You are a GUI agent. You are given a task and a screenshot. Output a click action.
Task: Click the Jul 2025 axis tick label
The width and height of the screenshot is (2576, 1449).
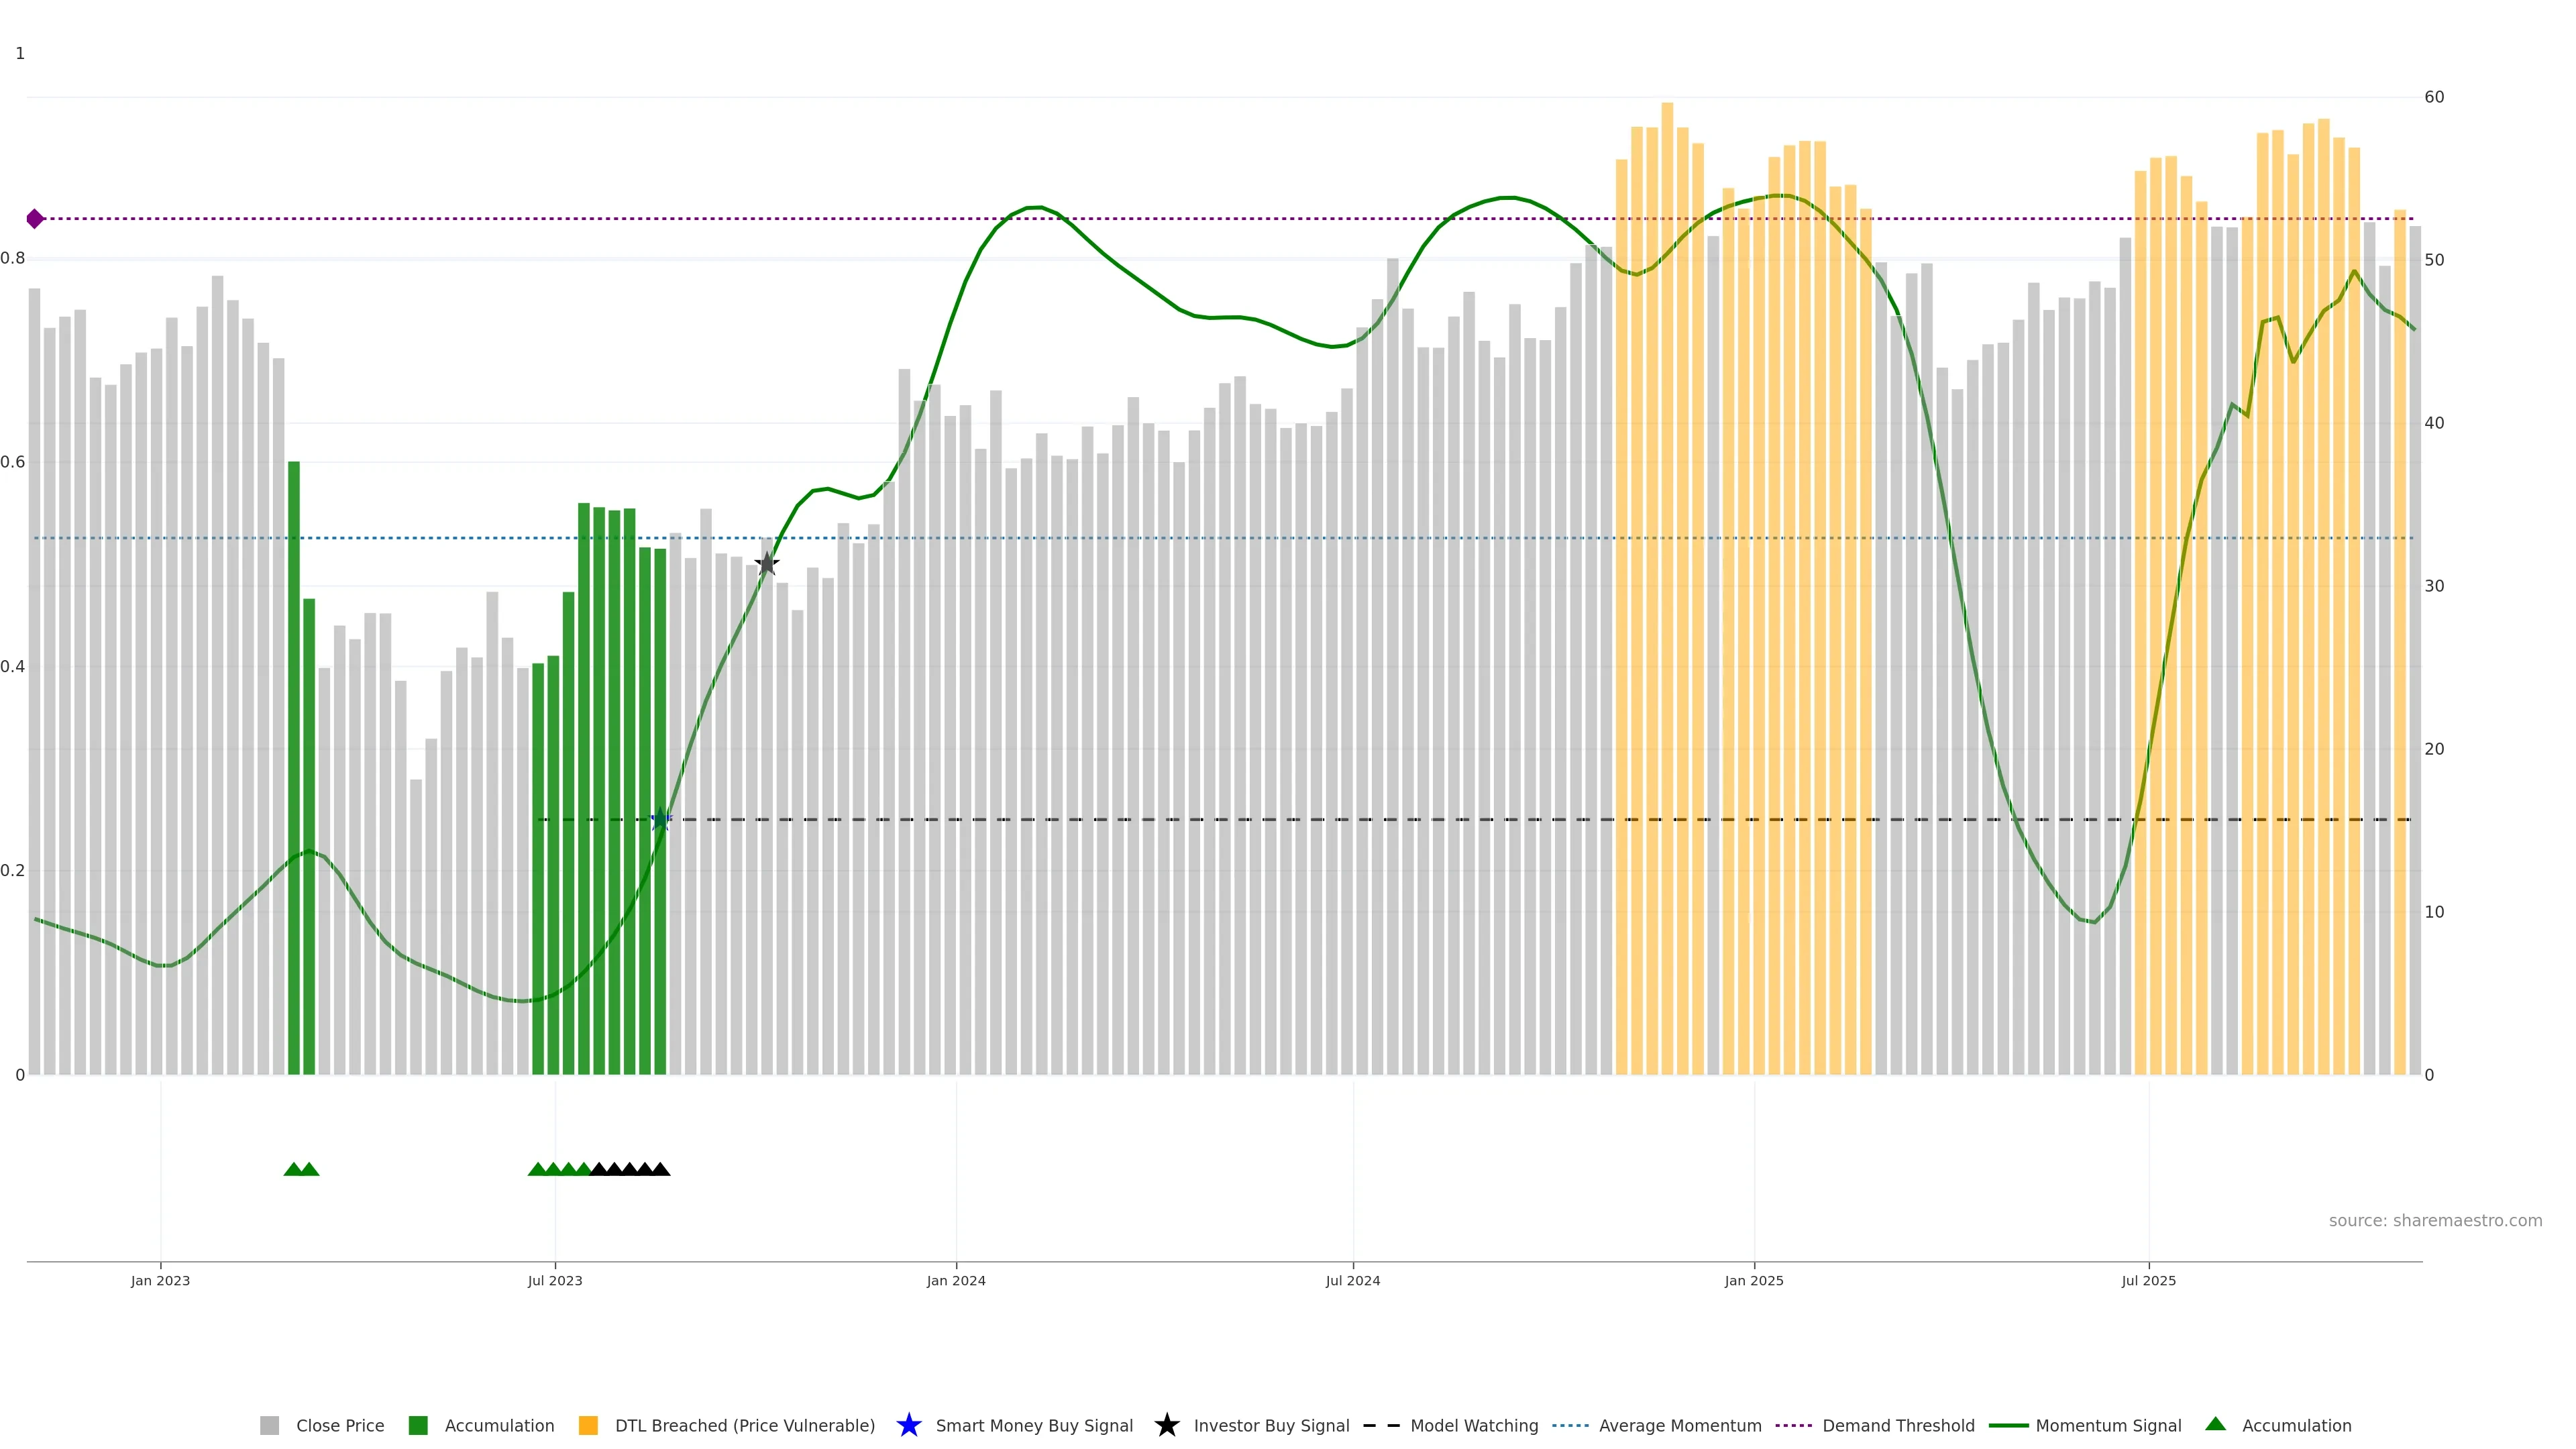tap(2148, 1280)
